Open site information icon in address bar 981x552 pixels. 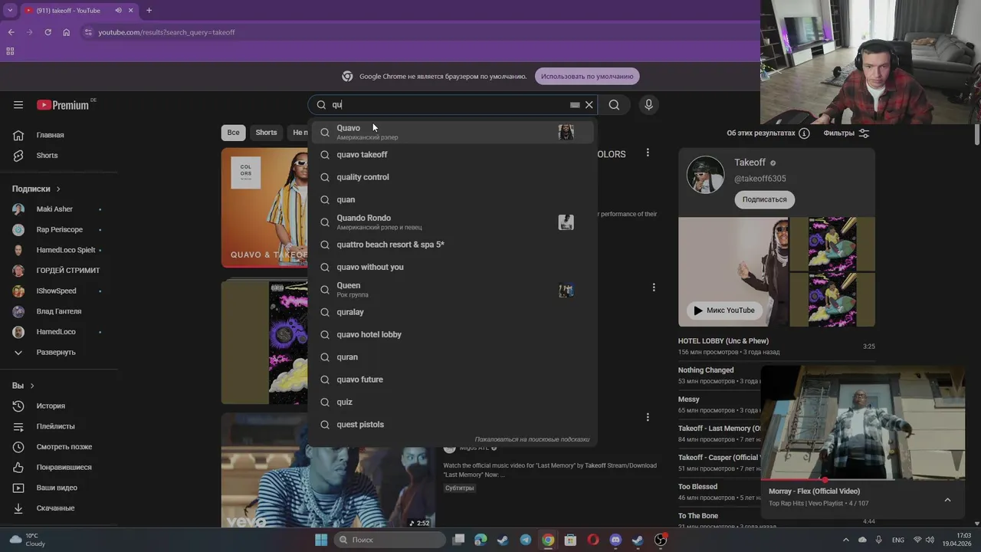click(x=88, y=32)
